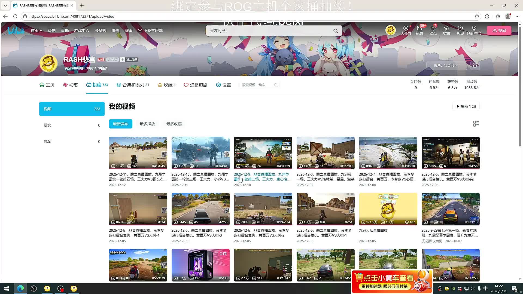Switch to list view layout icon
Image resolution: width=523 pixels, height=294 pixels.
pyautogui.click(x=476, y=124)
